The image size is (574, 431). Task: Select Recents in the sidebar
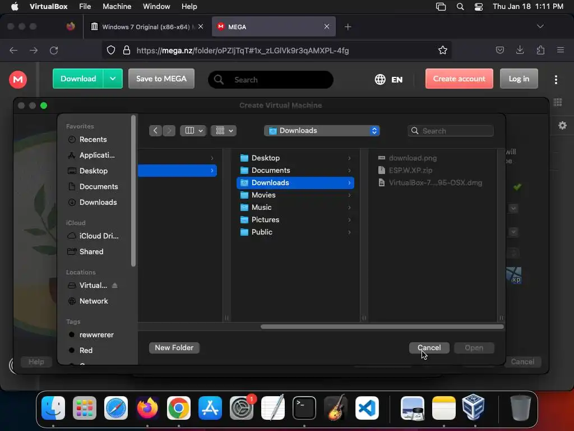tap(94, 139)
